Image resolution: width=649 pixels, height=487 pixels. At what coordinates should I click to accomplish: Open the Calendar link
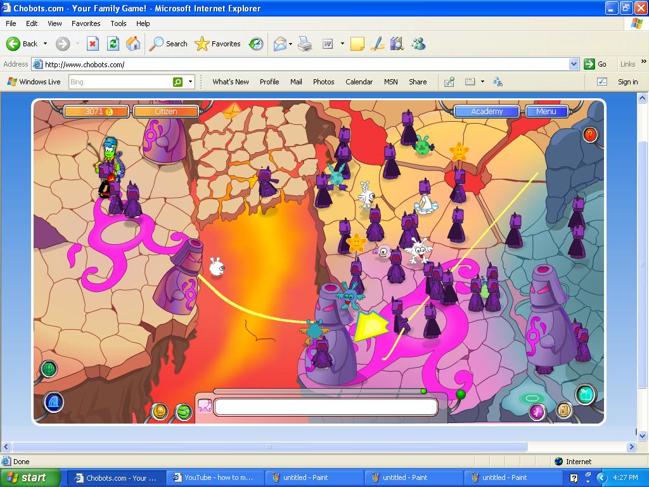click(359, 82)
